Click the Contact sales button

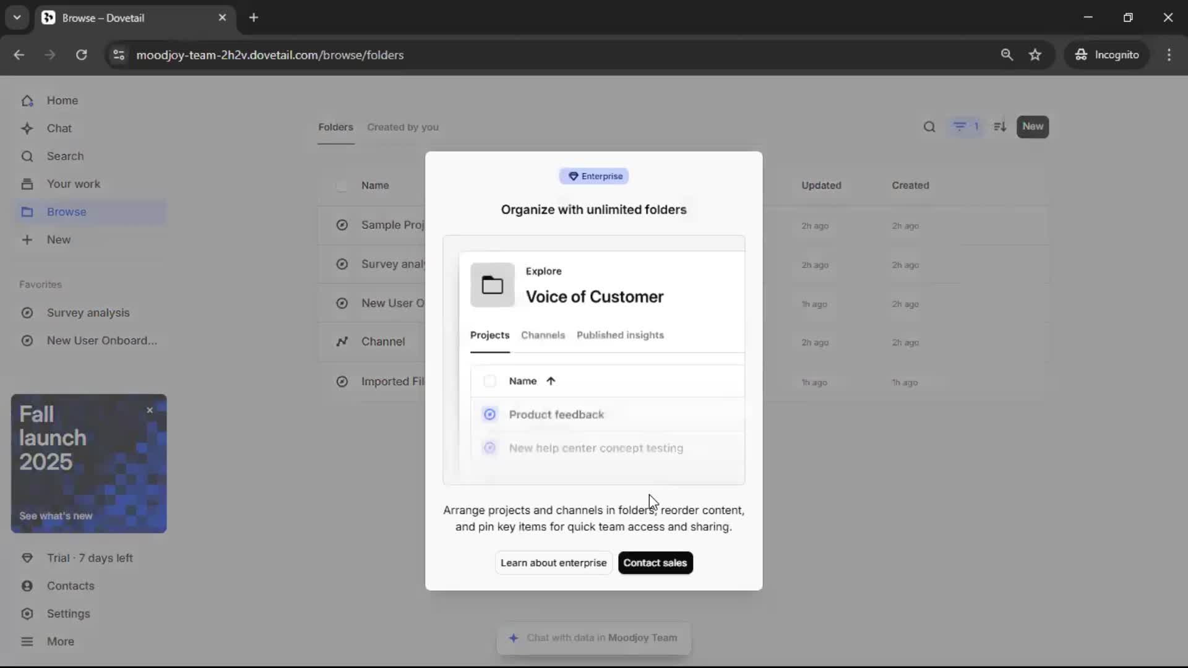[655, 563]
